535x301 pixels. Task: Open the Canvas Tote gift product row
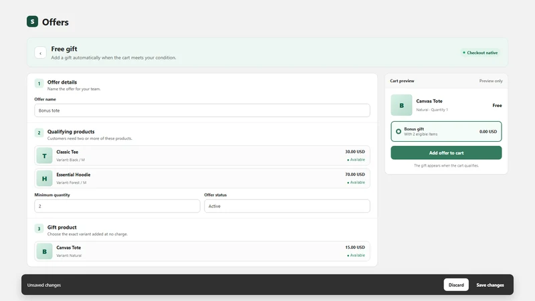[202, 252]
